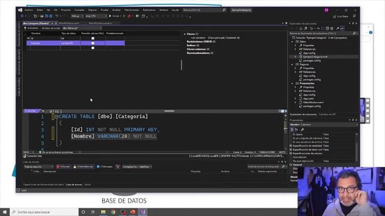Image resolution: width=385 pixels, height=216 pixels.
Task: Open the Ayuda menu
Action: click(175, 10)
